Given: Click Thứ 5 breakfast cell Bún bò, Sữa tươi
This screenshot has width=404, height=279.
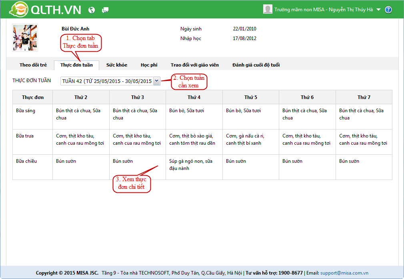Looking at the screenshot, I should [x=251, y=117].
